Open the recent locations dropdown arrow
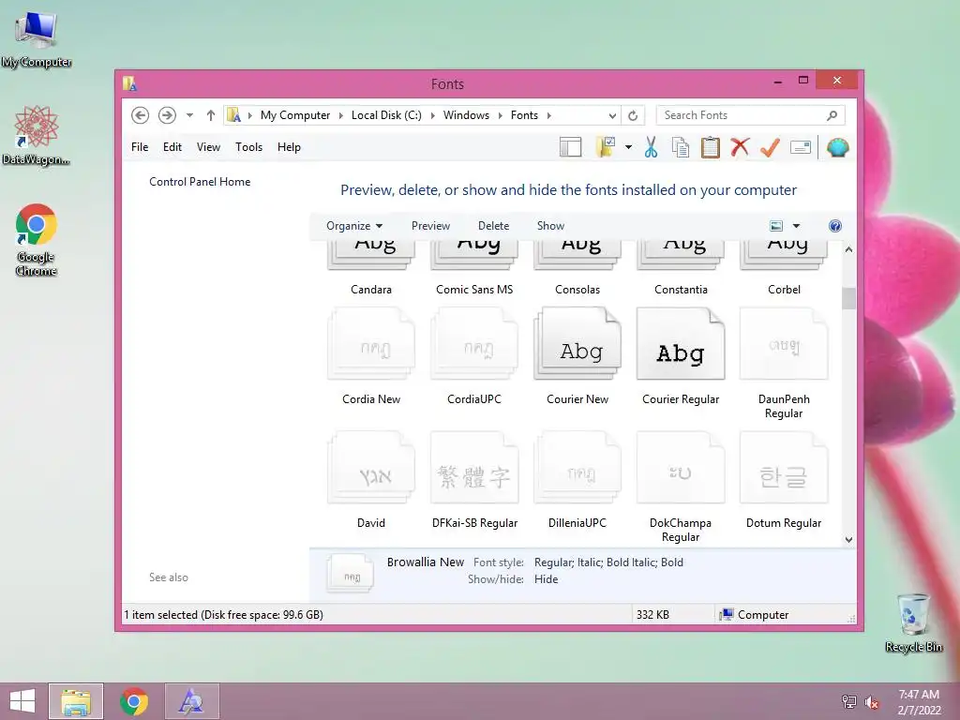The width and height of the screenshot is (960, 720). pyautogui.click(x=189, y=115)
